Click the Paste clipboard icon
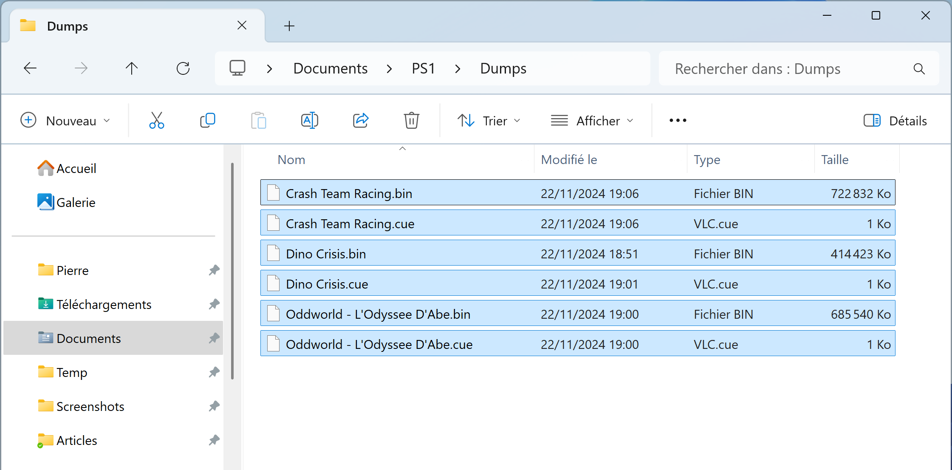Image resolution: width=952 pixels, height=470 pixels. click(258, 121)
